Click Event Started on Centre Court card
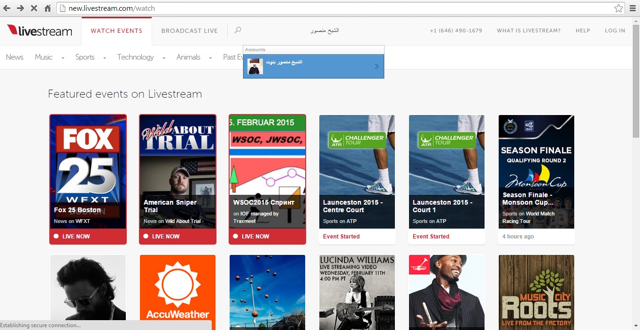Image resolution: width=640 pixels, height=330 pixels. [341, 237]
